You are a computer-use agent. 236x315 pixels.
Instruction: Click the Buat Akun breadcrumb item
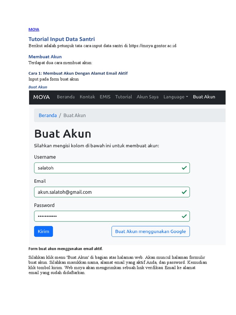click(x=75, y=115)
